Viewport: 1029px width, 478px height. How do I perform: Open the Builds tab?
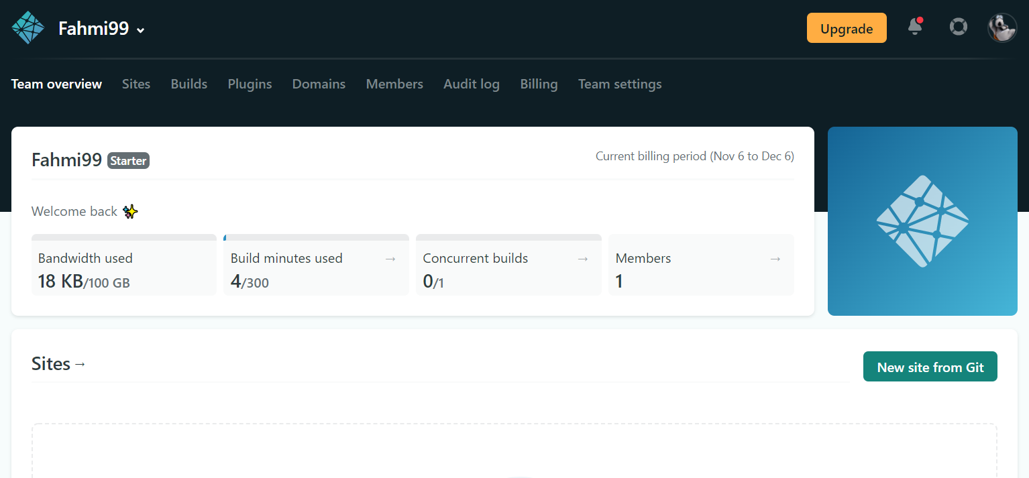(189, 84)
